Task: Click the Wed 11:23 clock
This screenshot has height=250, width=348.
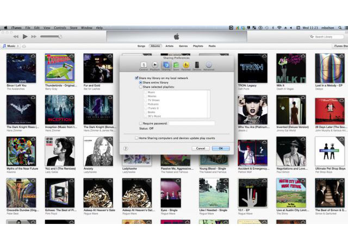Action: [310, 28]
